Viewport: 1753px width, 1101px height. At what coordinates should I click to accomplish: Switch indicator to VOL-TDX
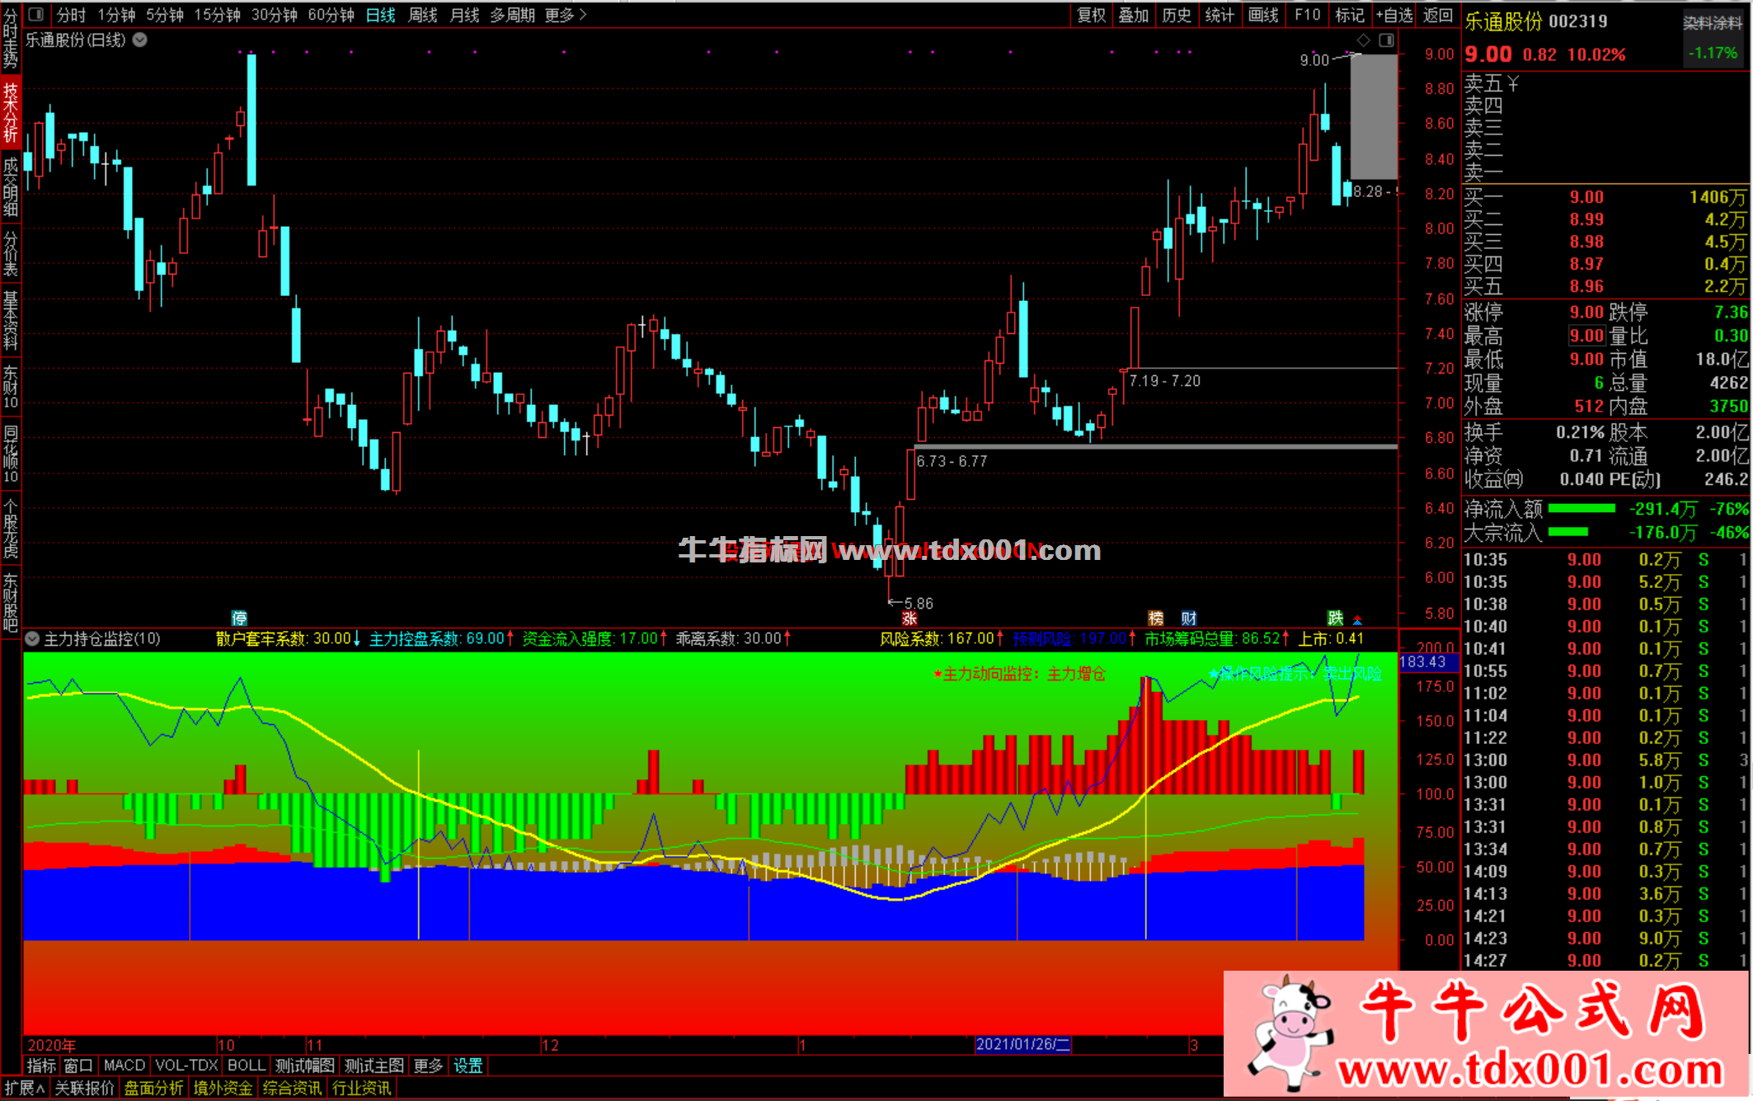pos(186,1066)
